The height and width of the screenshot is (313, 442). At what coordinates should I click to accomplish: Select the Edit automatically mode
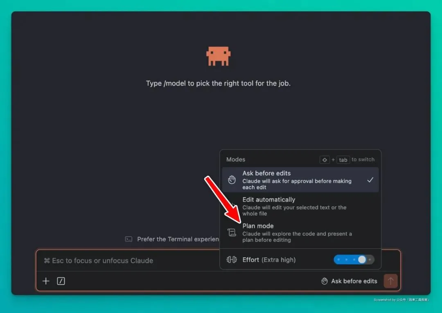pos(300,206)
